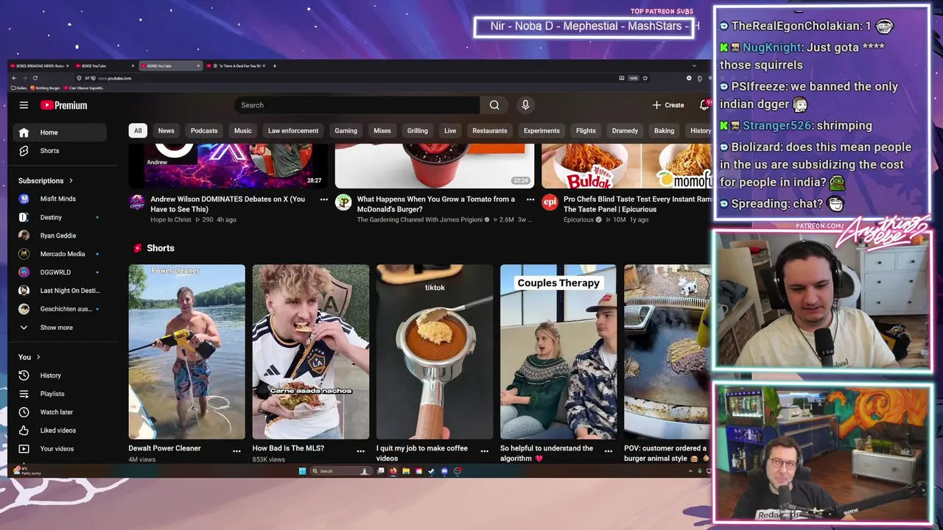Image resolution: width=943 pixels, height=530 pixels.
Task: Open the YouTube hamburger guide menu
Action: pos(24,105)
